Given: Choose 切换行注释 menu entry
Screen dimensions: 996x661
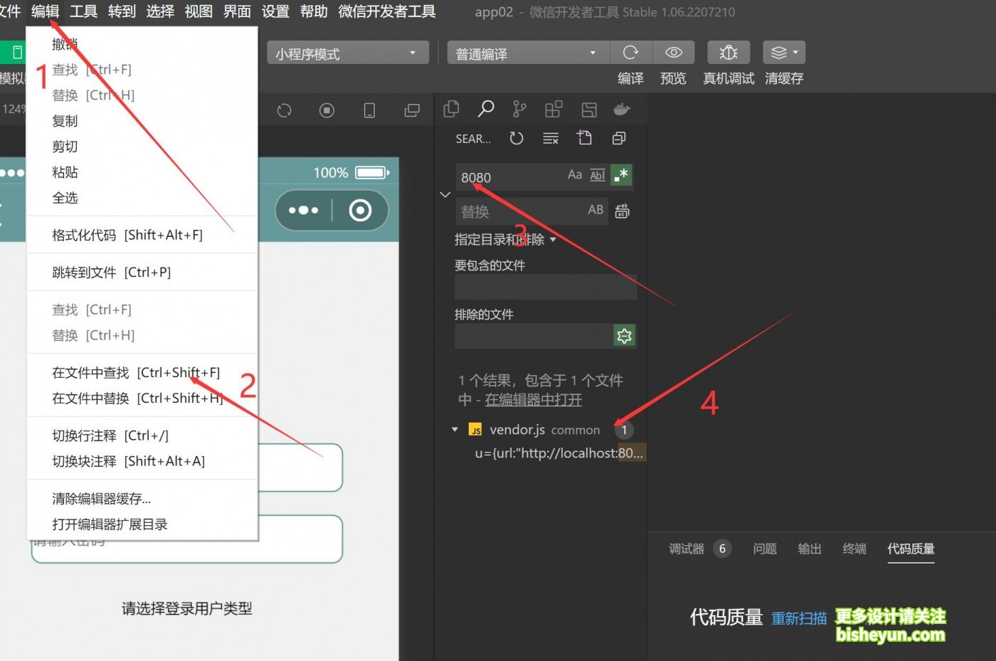Looking at the screenshot, I should (142, 435).
